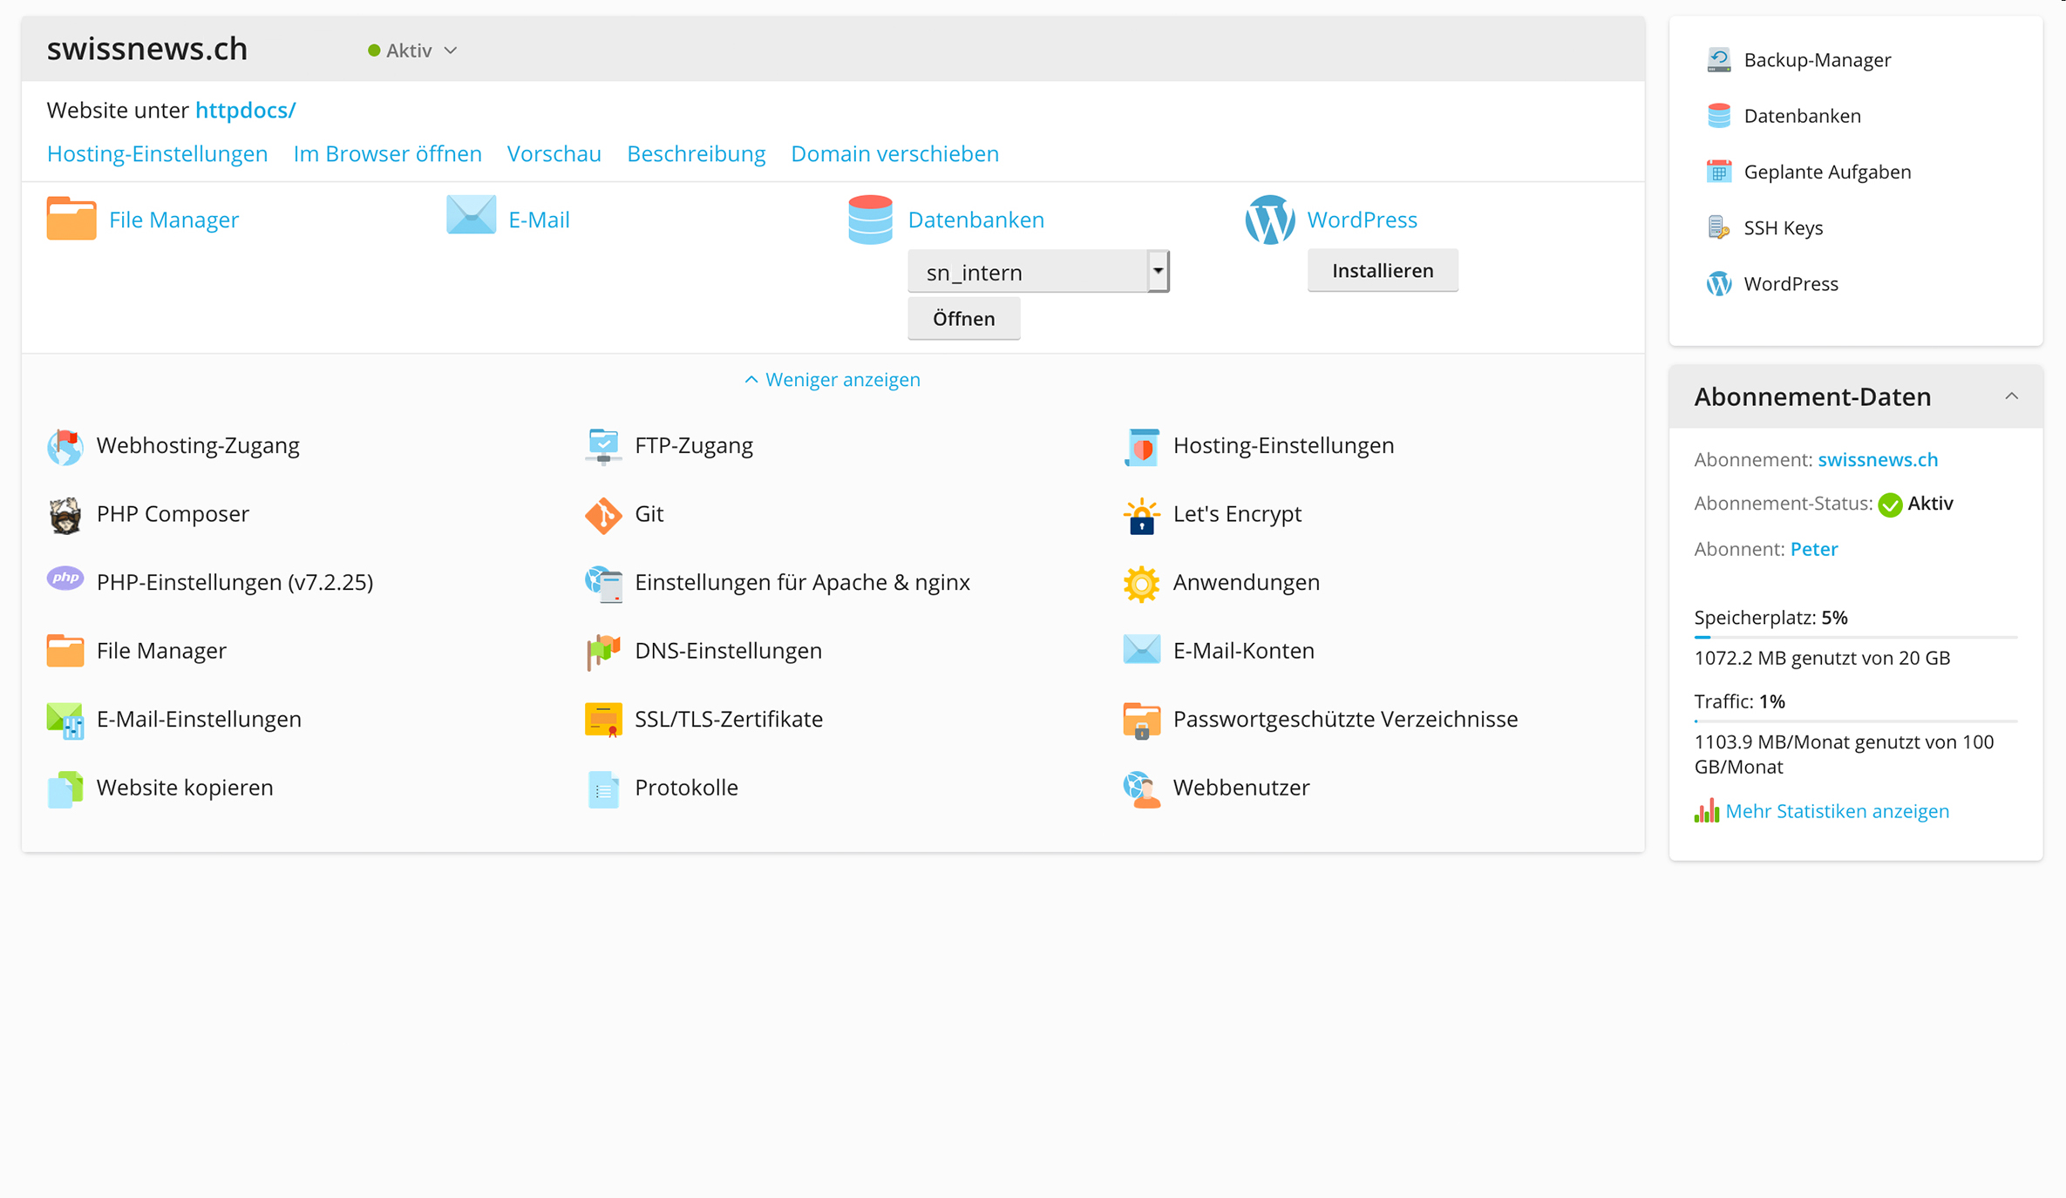Viewport: 2066px width, 1198px height.
Task: Click the Mehr Statistiken bar chart icon
Action: 1706,810
